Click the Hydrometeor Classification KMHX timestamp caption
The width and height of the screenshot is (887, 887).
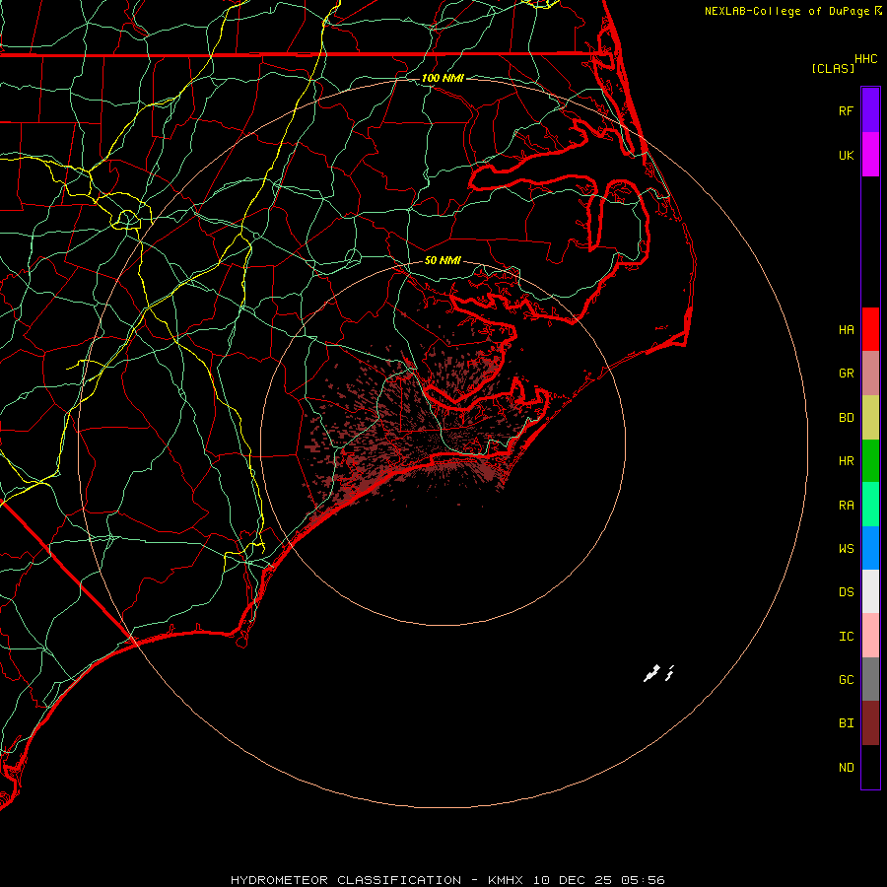pyautogui.click(x=447, y=880)
